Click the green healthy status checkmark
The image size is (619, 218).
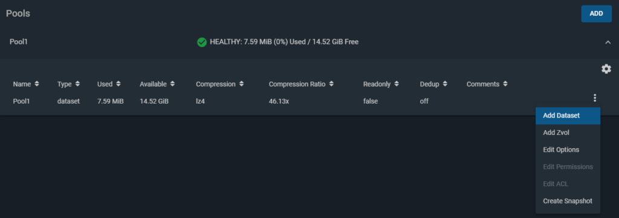(202, 42)
